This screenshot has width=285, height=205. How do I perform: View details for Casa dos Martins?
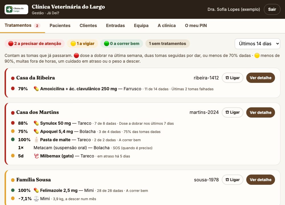(x=260, y=112)
